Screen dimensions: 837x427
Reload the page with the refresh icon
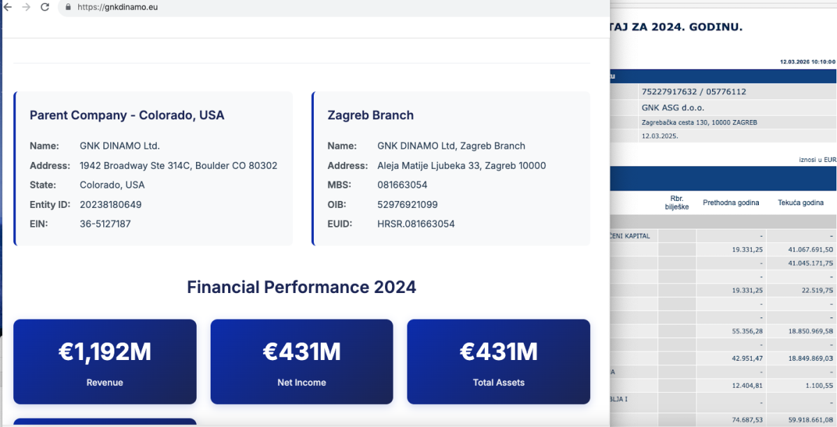tap(45, 7)
